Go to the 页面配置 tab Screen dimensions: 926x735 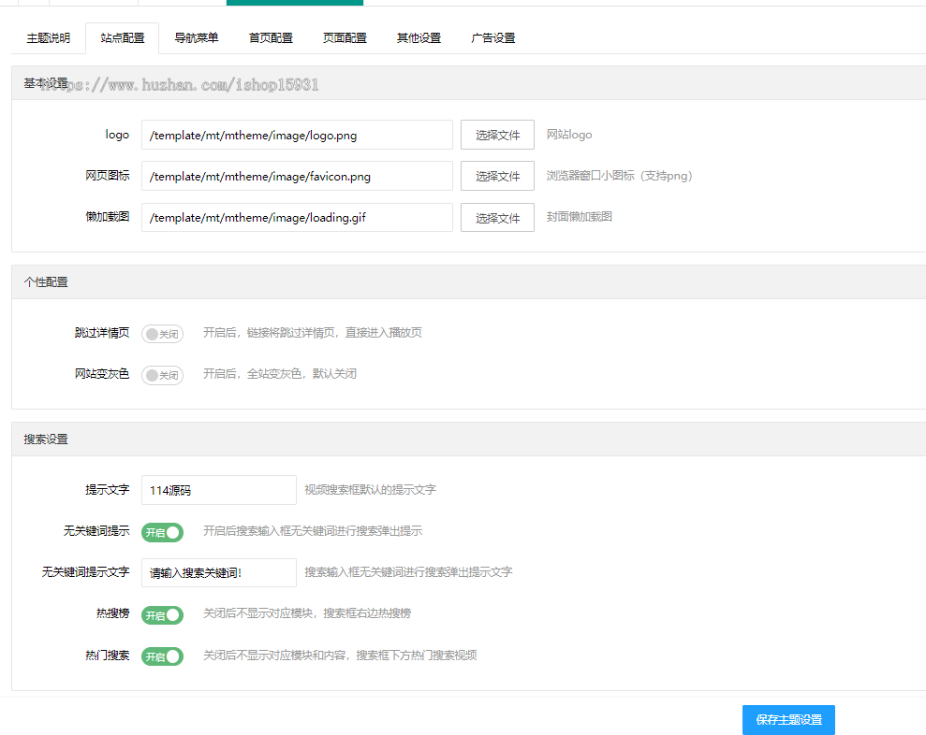coord(345,38)
